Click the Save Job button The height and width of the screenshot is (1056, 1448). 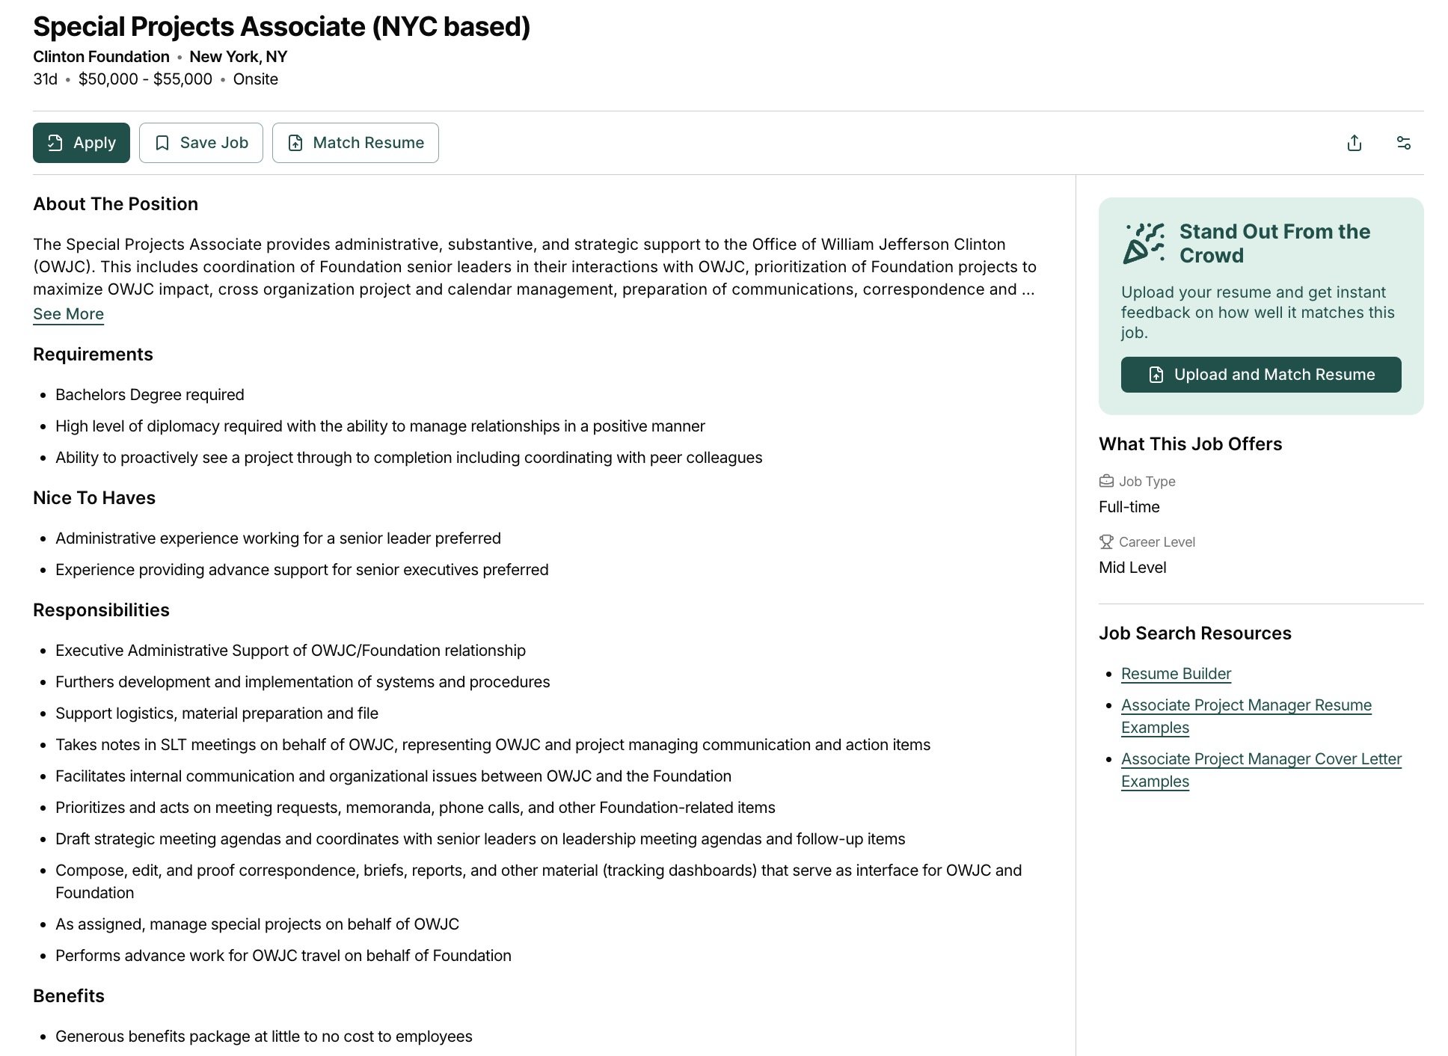tap(201, 143)
